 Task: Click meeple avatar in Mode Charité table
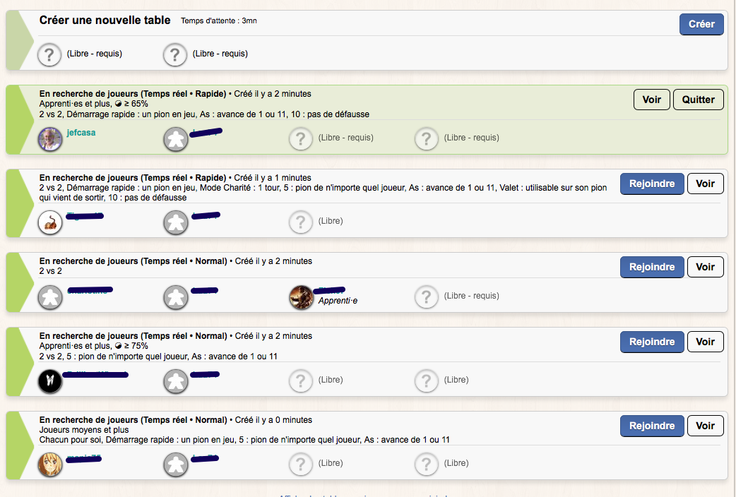click(x=176, y=222)
